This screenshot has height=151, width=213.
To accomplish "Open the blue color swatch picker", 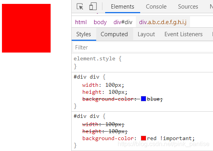I will pos(143,99).
